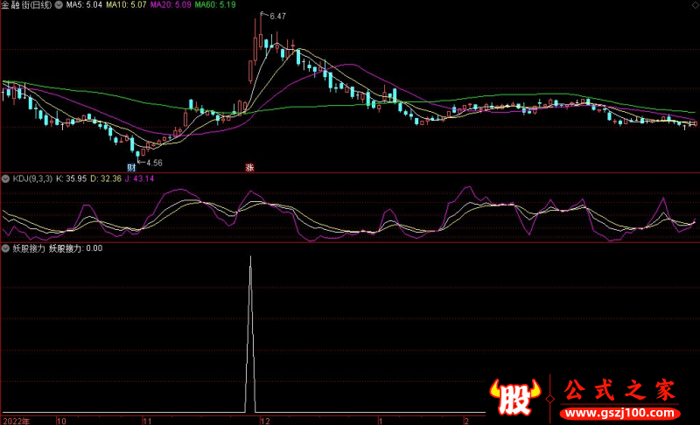700x425 pixels.
Task: Click the 4.56 low price label
Action: (x=154, y=163)
